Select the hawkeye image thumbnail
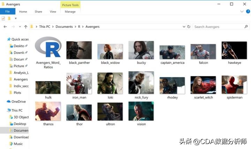This screenshot has width=251, height=149. (234, 50)
